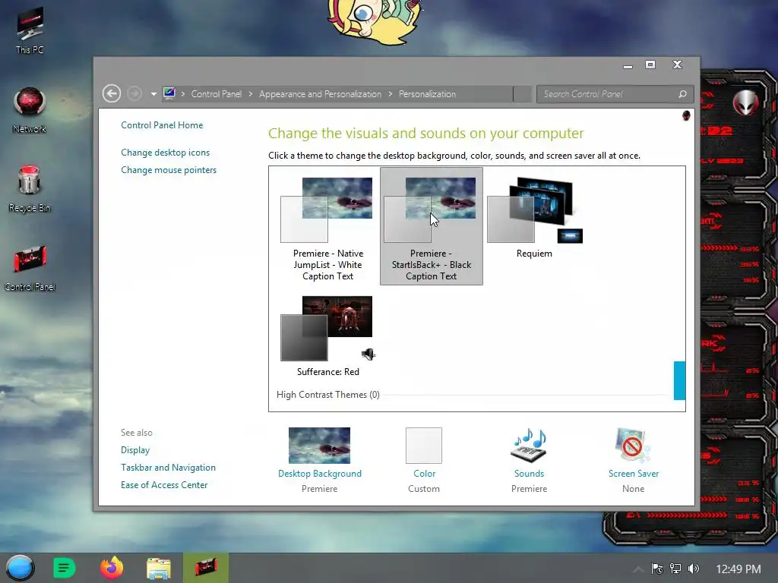Click Control Panel taskbar button
The height and width of the screenshot is (583, 778).
205,568
